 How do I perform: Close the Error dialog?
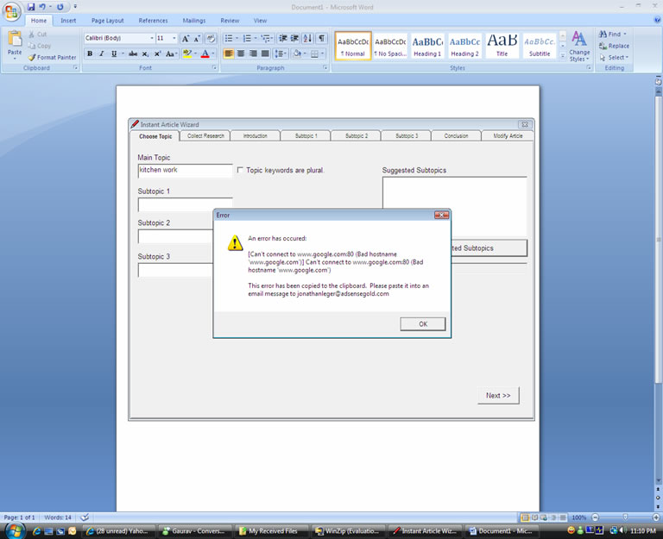pyautogui.click(x=441, y=215)
